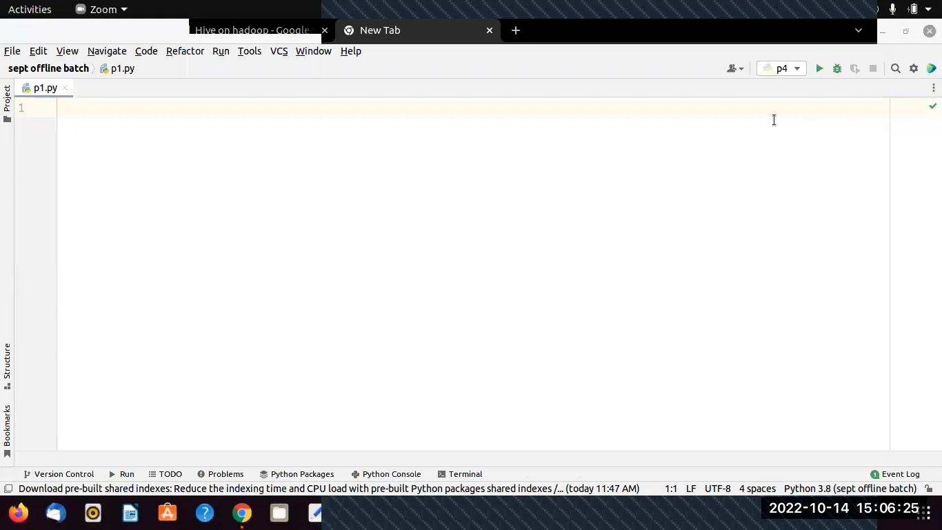942x530 pixels.
Task: Open the Zoom app menu in top bar
Action: click(x=101, y=10)
